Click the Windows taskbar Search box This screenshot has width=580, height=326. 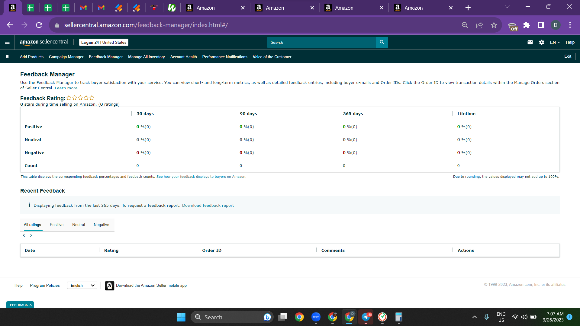coord(232,317)
